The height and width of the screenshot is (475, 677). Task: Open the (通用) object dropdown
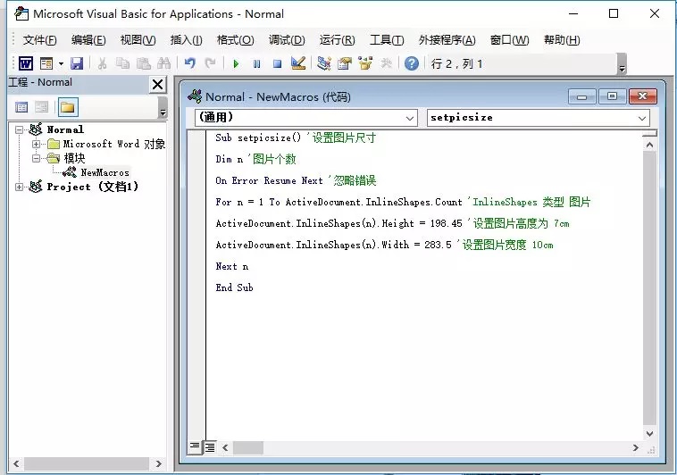point(306,118)
